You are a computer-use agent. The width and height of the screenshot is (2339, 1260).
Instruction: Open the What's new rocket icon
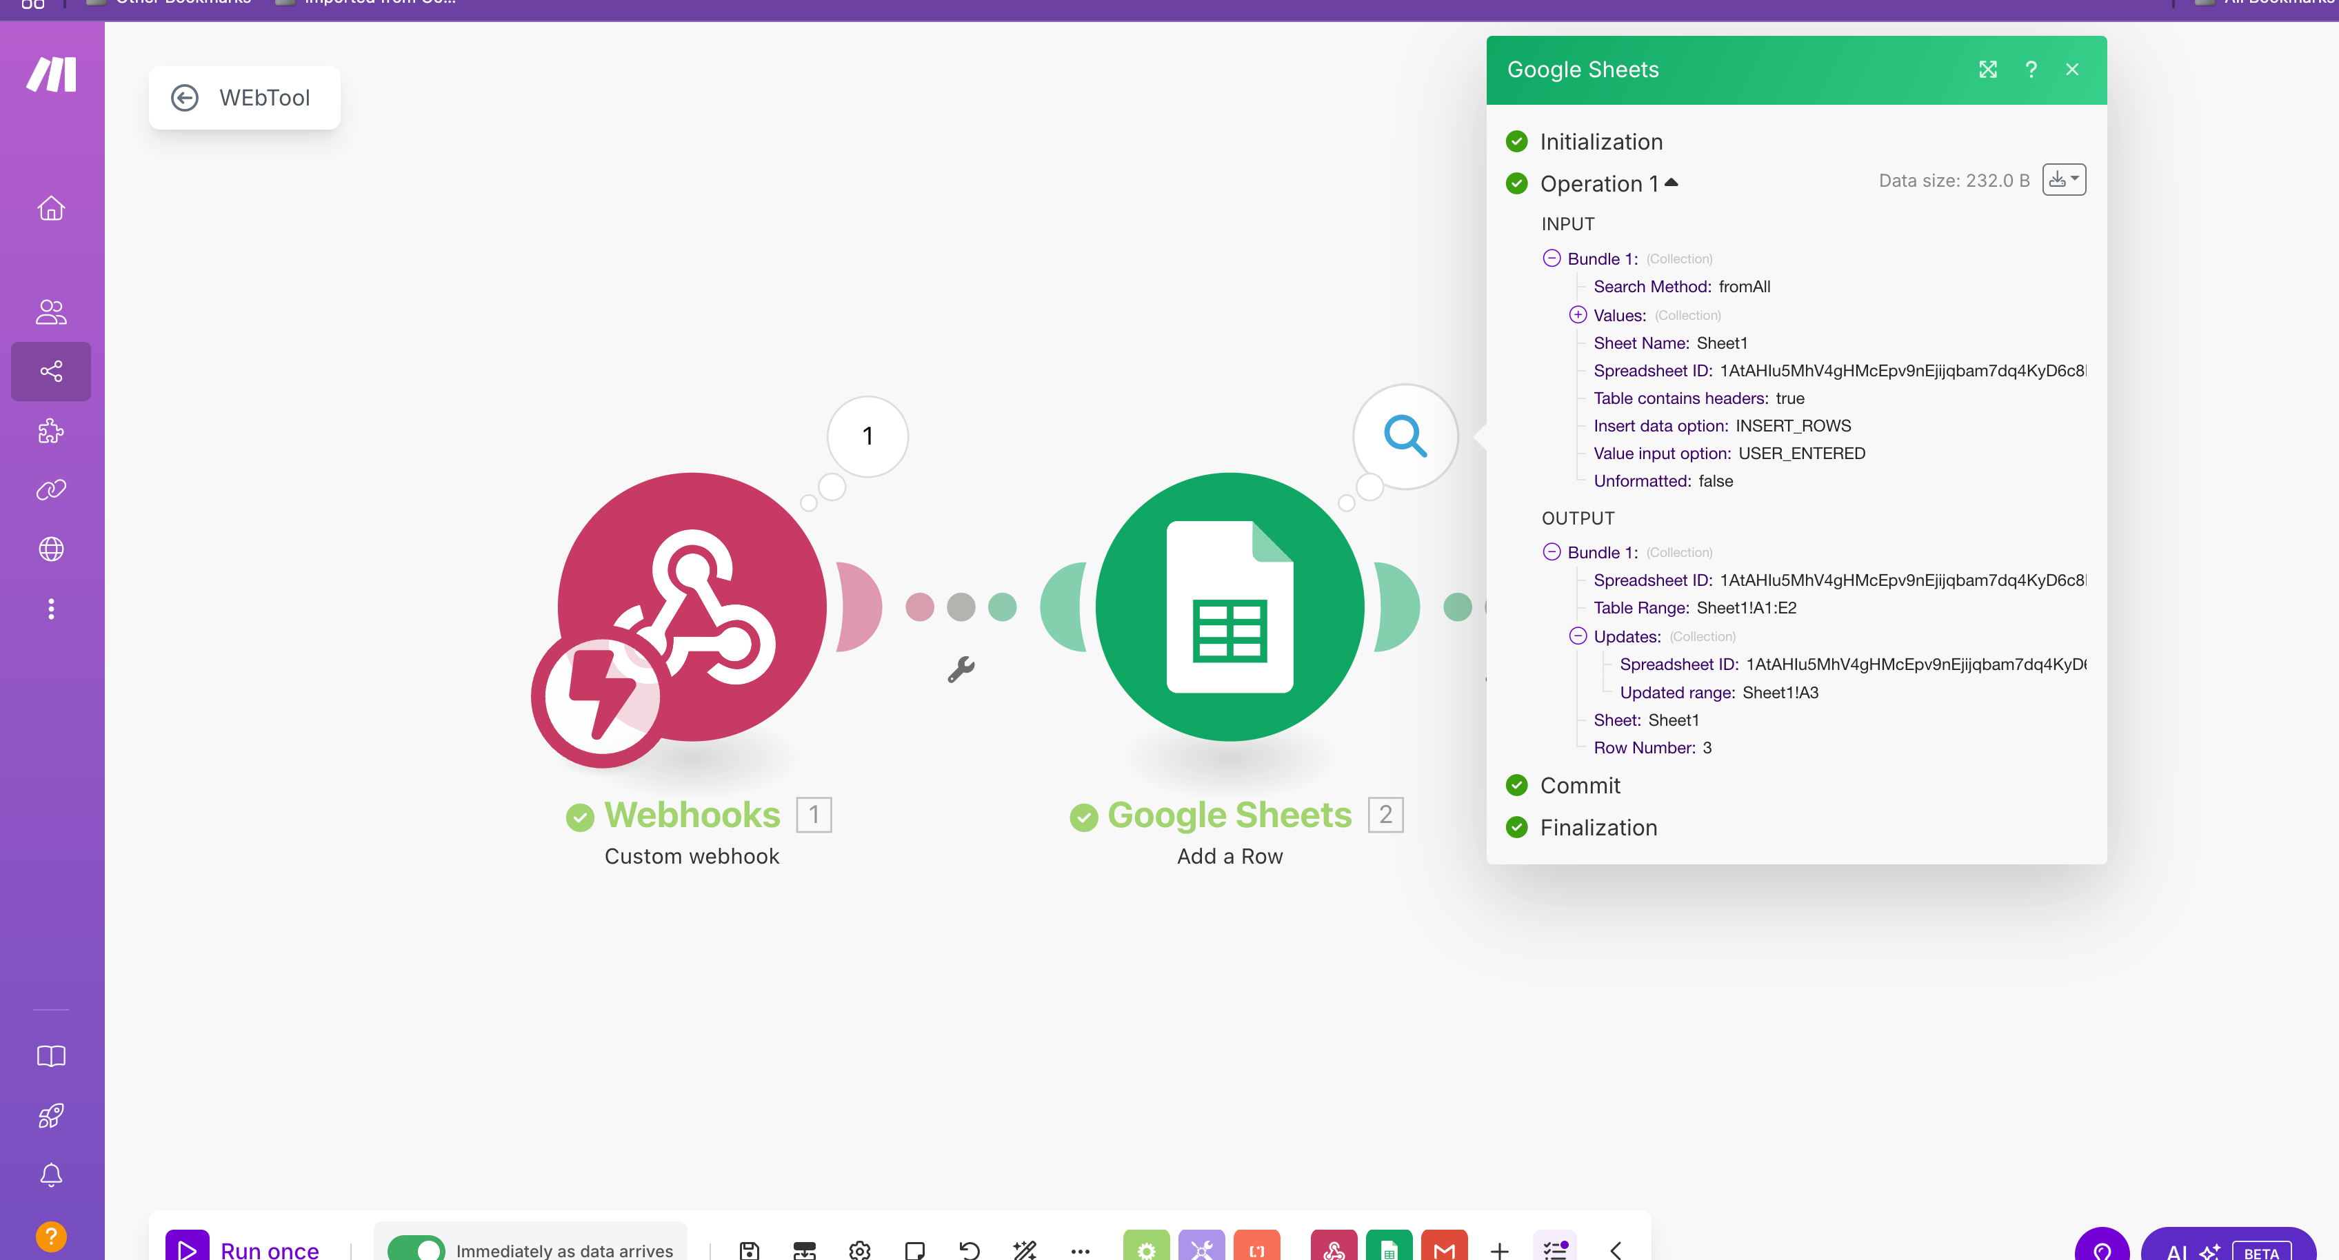point(51,1116)
